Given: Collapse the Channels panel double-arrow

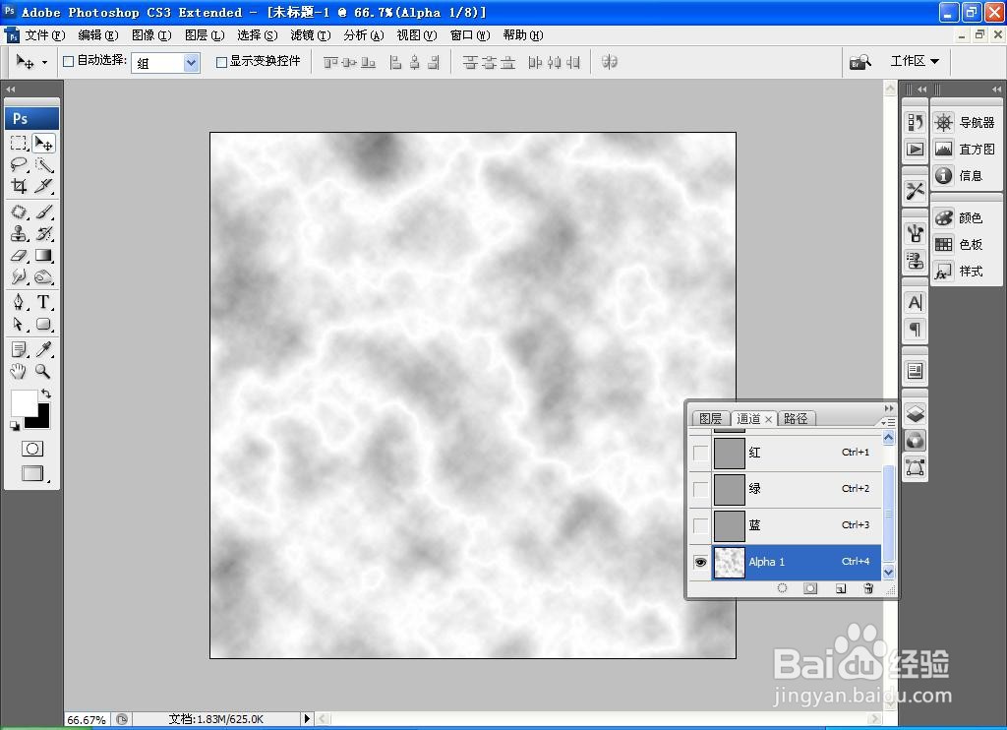Looking at the screenshot, I should point(889,408).
